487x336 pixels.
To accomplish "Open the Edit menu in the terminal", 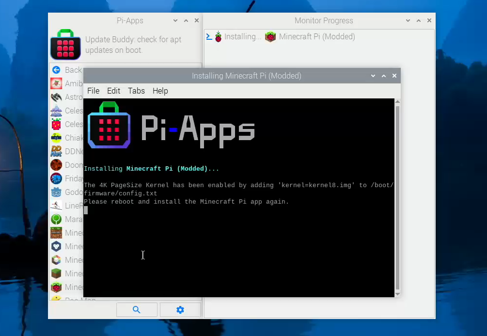I will pos(114,91).
